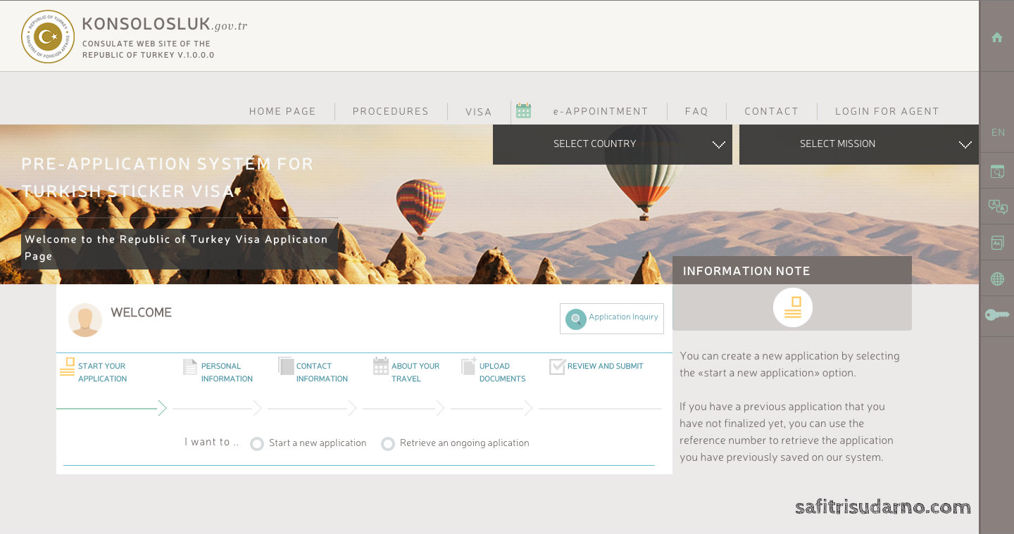Open the calendar search sidebar icon
This screenshot has width=1014, height=534.
point(997,171)
